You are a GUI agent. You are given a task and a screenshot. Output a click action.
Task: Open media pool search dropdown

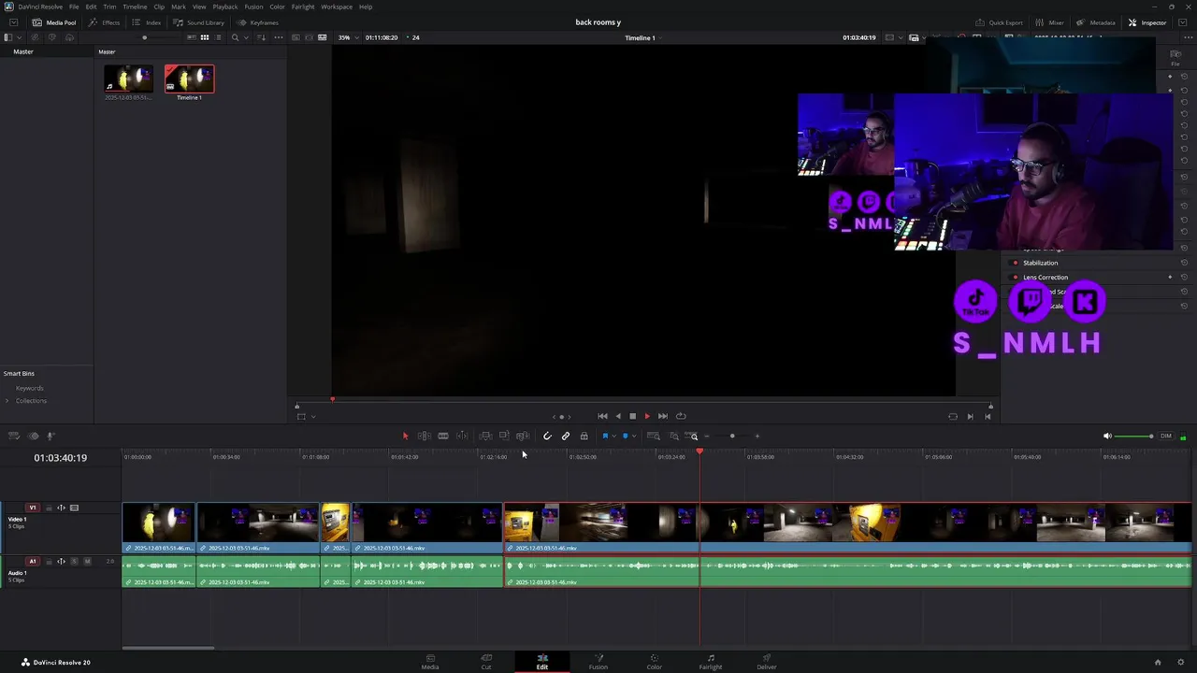click(244, 37)
